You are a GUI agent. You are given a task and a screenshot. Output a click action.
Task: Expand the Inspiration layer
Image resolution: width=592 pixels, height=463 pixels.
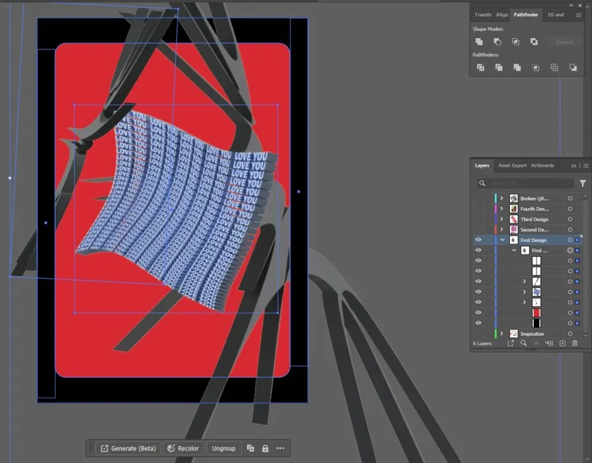[x=501, y=334]
